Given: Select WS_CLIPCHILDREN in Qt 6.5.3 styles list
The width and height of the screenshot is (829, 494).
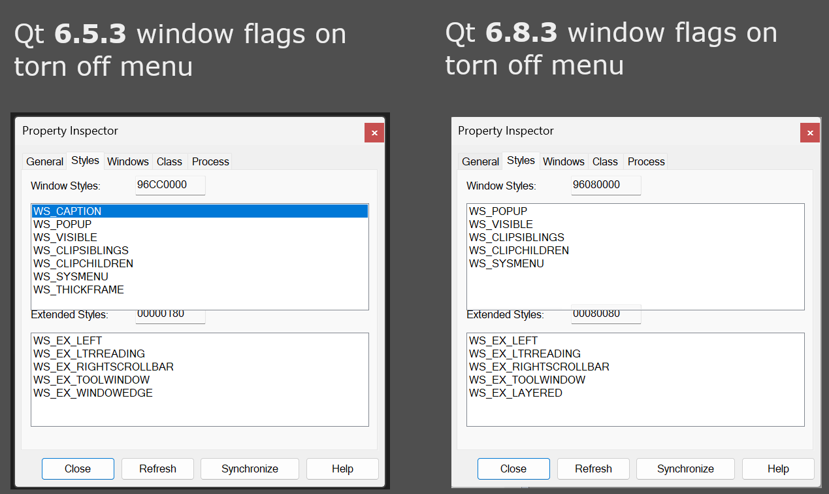Looking at the screenshot, I should [x=200, y=263].
